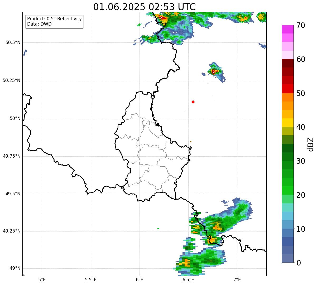This screenshot has width=317, height=285.
Task: Click the 7°E longitude label
Action: 237,279
